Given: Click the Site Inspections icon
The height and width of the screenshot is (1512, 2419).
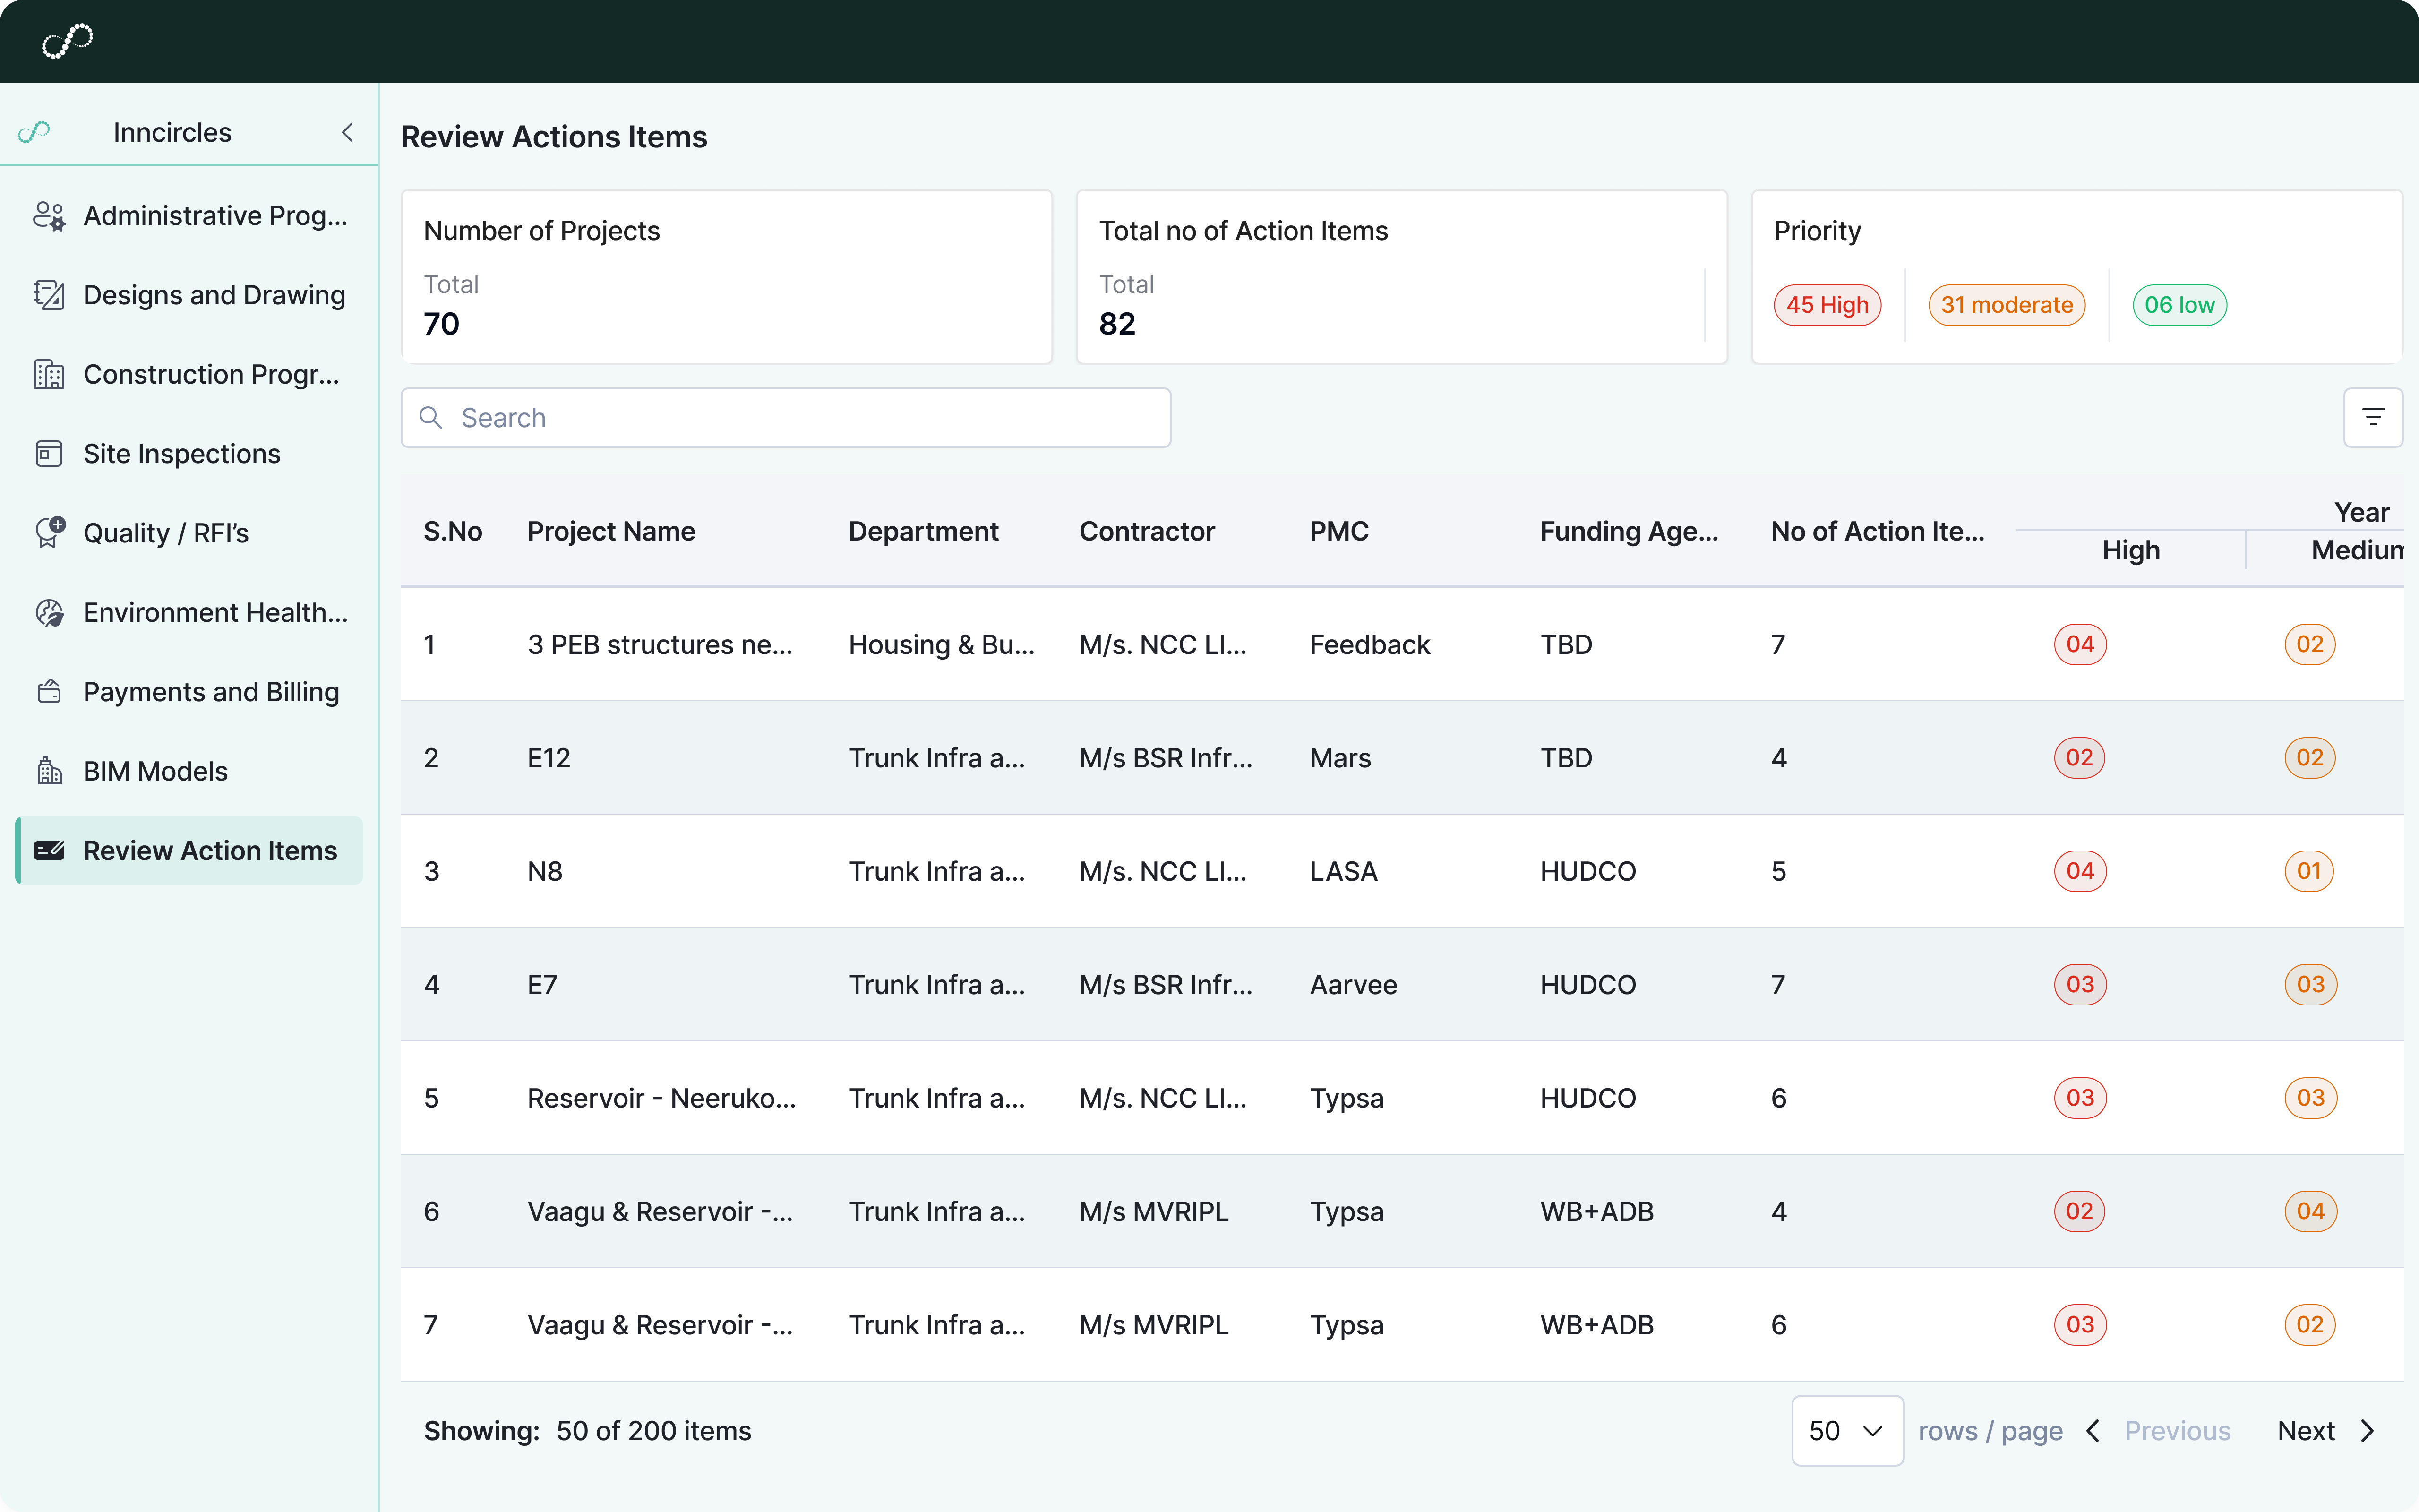Looking at the screenshot, I should [x=49, y=453].
